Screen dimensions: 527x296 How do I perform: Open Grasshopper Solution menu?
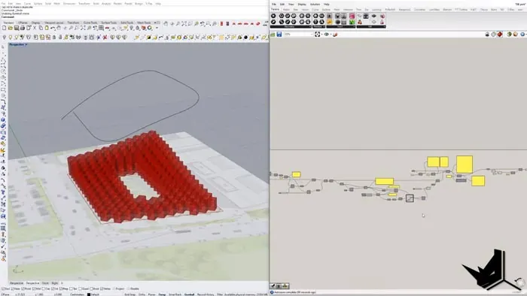point(315,4)
